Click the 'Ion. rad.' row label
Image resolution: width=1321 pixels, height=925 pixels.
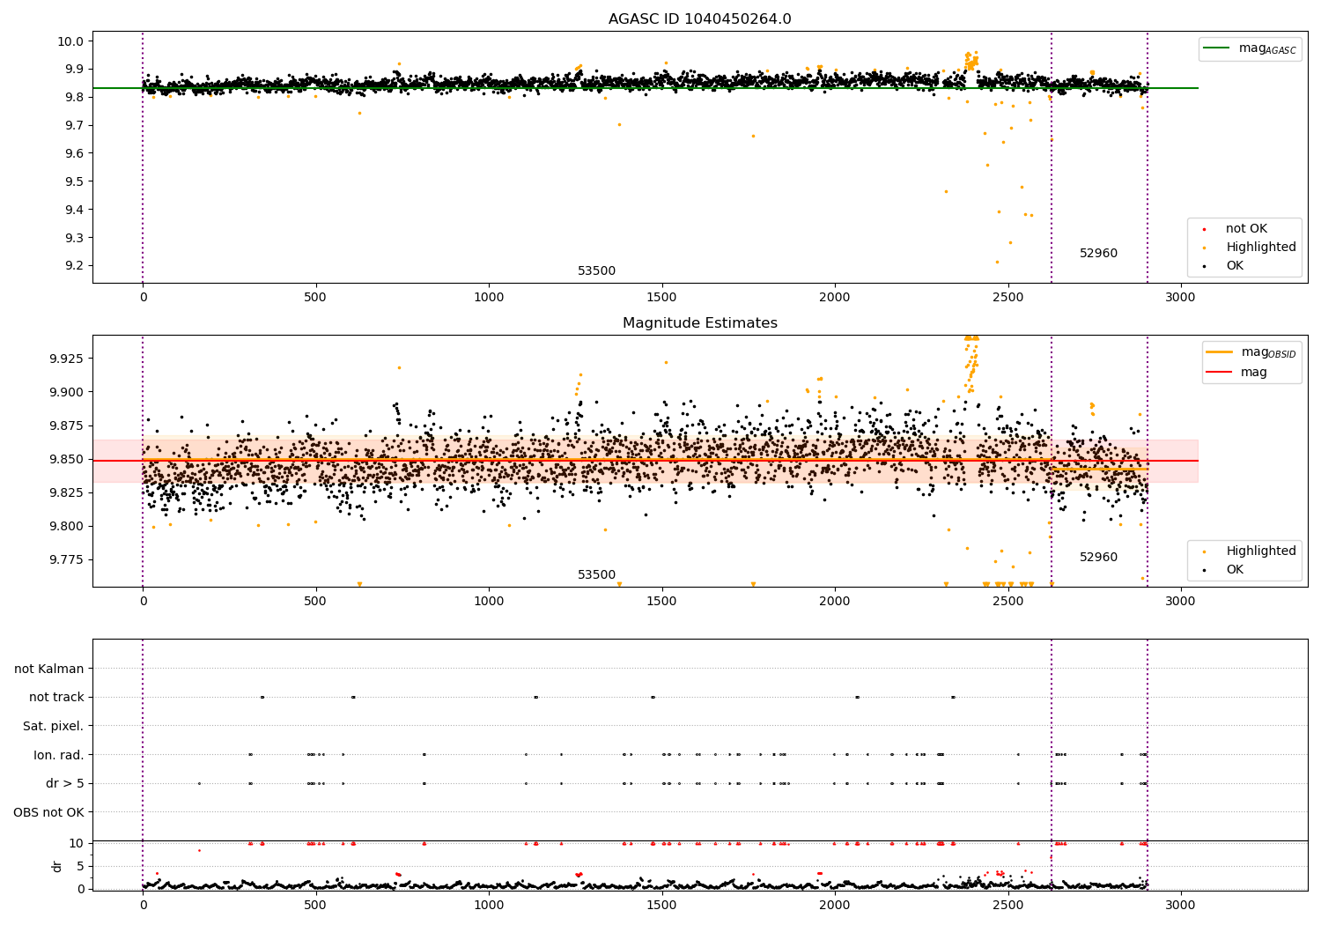(x=59, y=755)
